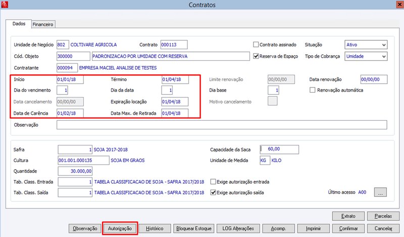Click the Data cancelamento field
This screenshot has width=404, height=237.
pyautogui.click(x=70, y=102)
